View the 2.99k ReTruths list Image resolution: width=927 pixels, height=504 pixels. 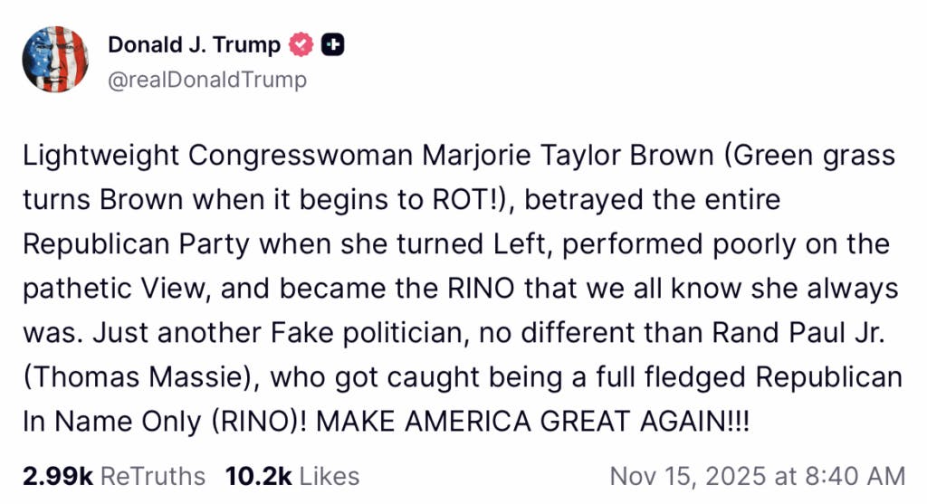(113, 476)
